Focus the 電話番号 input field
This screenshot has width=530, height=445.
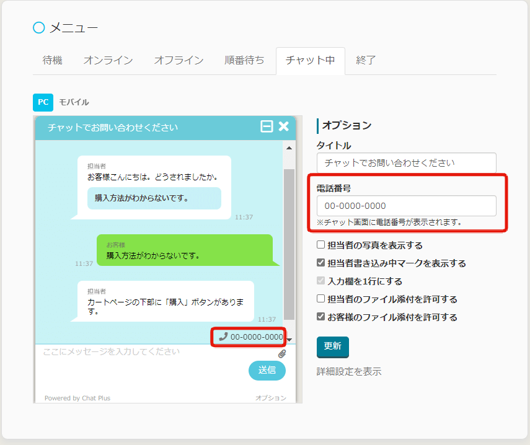coord(406,206)
